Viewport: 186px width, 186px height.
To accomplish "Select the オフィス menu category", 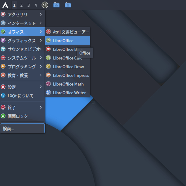I will click(x=23, y=32).
